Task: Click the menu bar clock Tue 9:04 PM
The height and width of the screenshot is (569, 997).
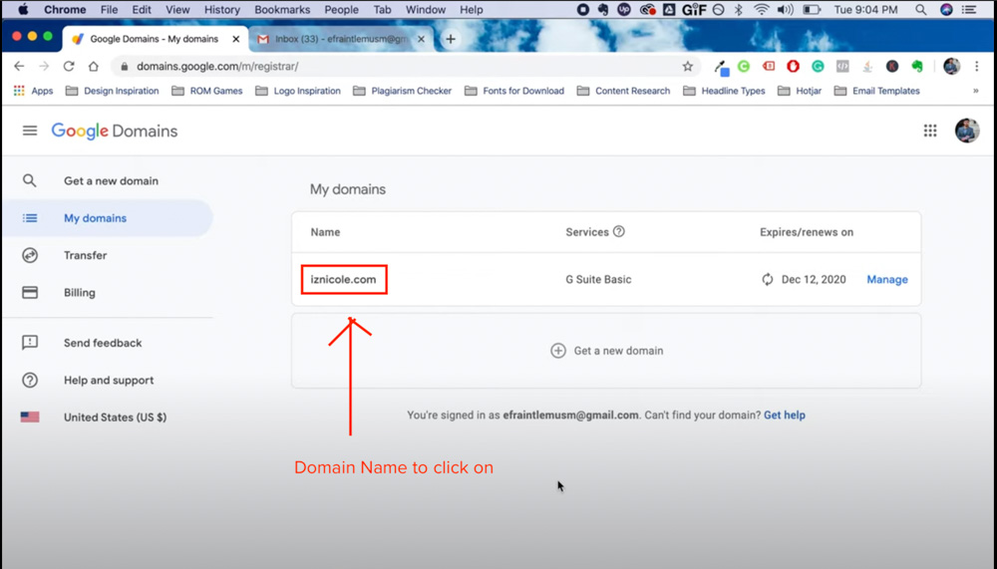Action: [865, 10]
